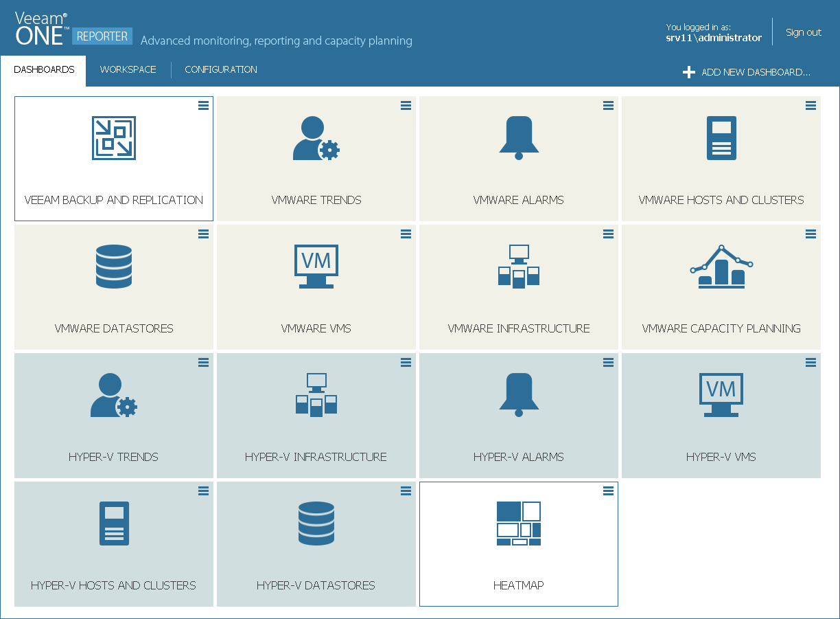Click the VMWARE INFRASTRUCTURE label

[519, 328]
